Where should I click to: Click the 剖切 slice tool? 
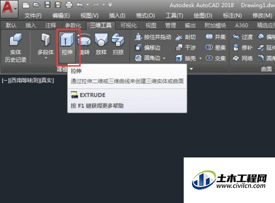point(185,37)
